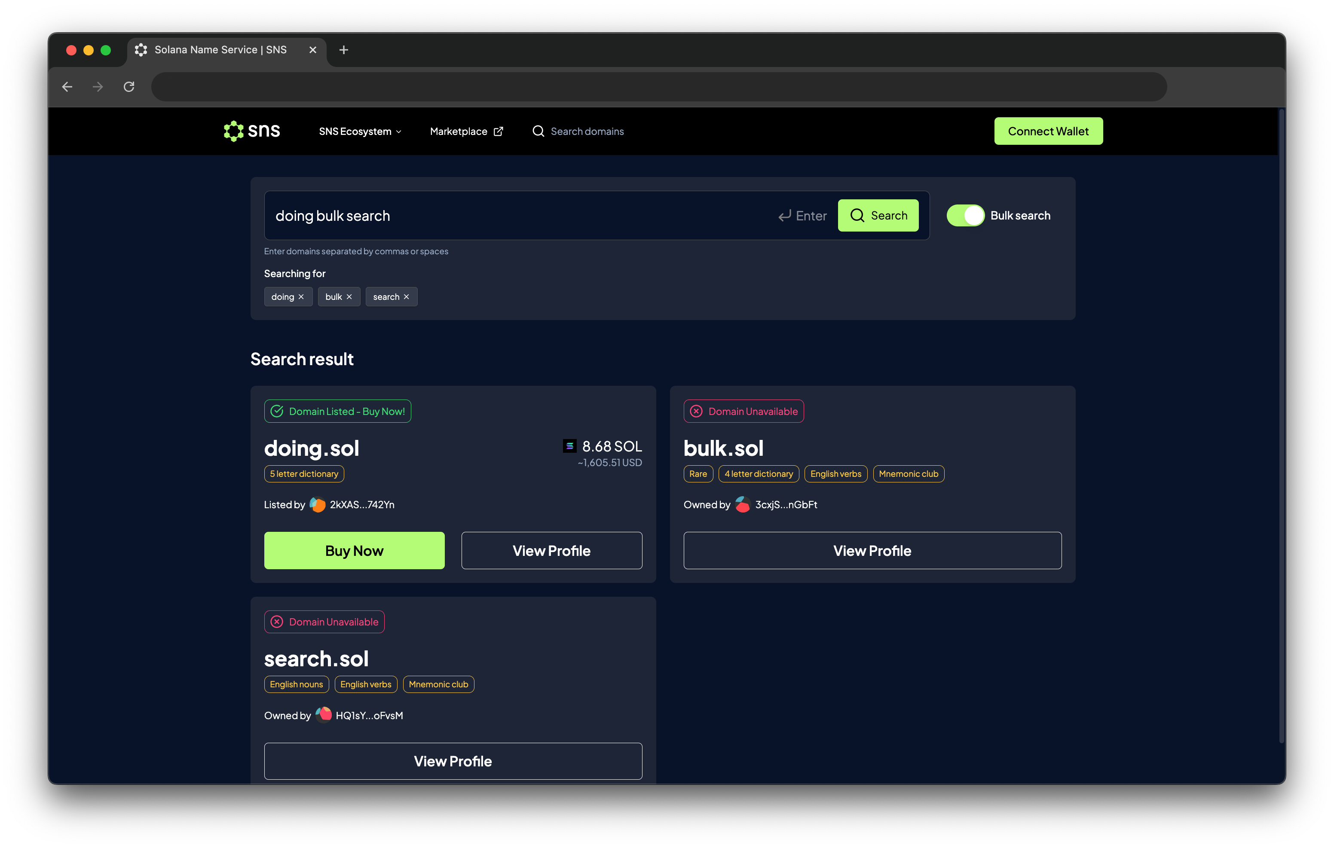1334x848 pixels.
Task: Click the HQ1sY...oFvsM owner avatar
Action: point(324,715)
